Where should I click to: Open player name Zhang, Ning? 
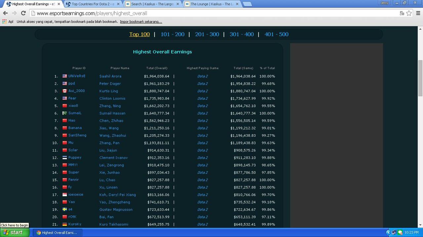(110, 106)
